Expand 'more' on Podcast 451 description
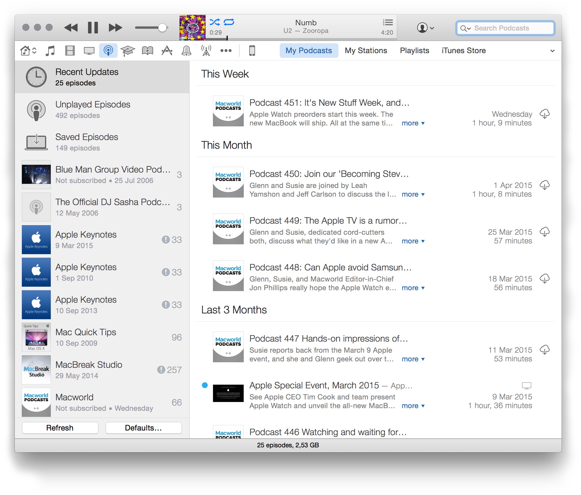 [x=413, y=123]
